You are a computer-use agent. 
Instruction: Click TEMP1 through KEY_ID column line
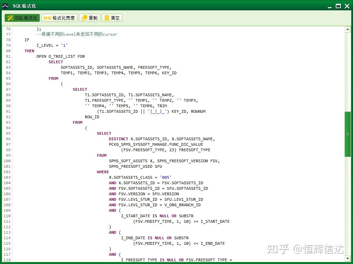tap(119, 73)
